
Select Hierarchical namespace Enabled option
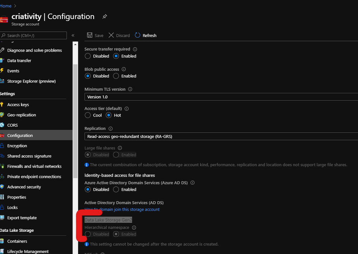[x=116, y=234]
